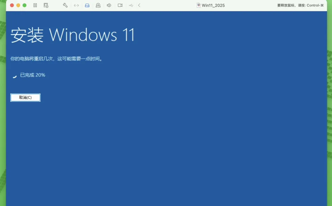Minimize the VM window yellow button
332x206 pixels.
click(18, 5)
